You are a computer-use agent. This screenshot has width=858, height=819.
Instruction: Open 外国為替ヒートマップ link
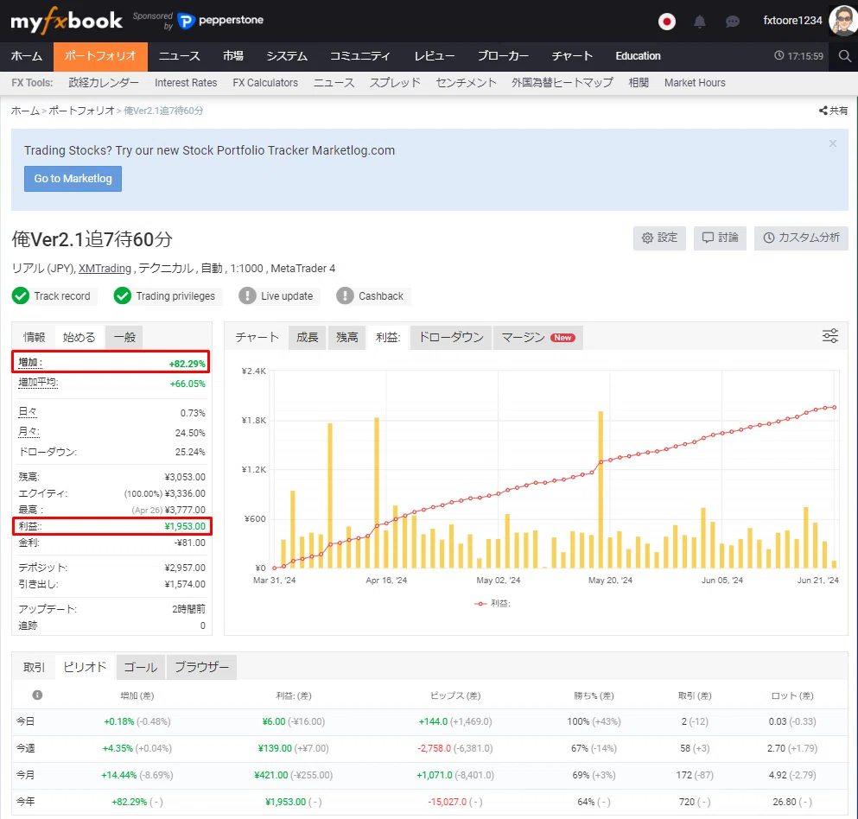tap(562, 83)
